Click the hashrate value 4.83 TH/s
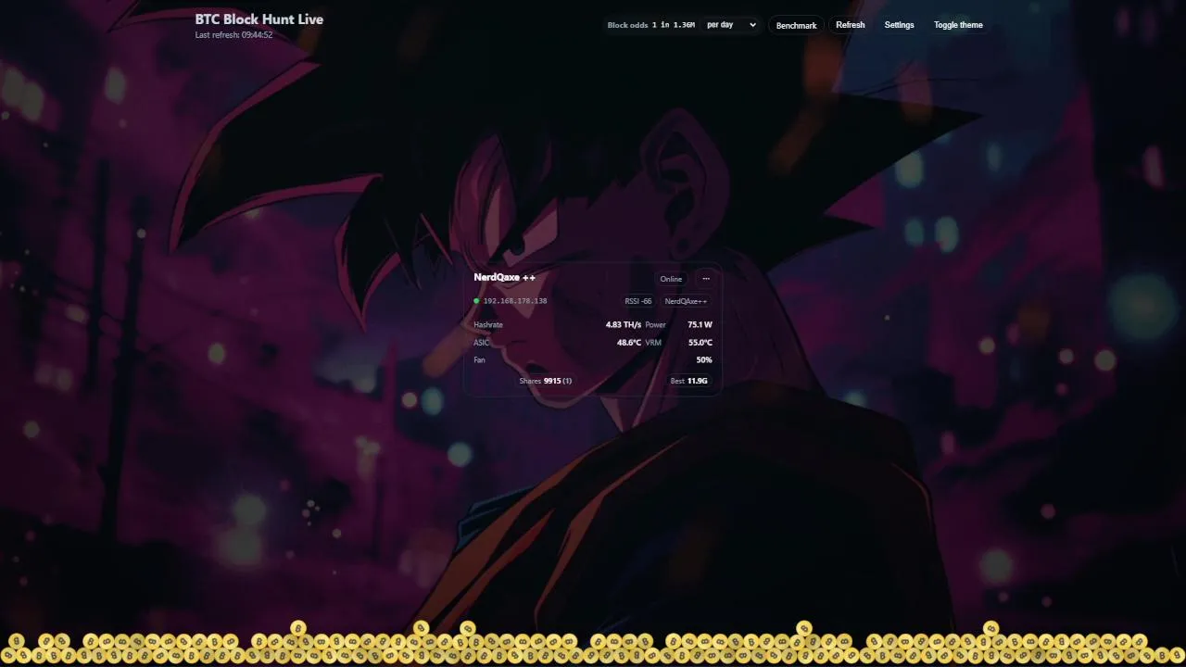The image size is (1186, 667). coord(624,325)
